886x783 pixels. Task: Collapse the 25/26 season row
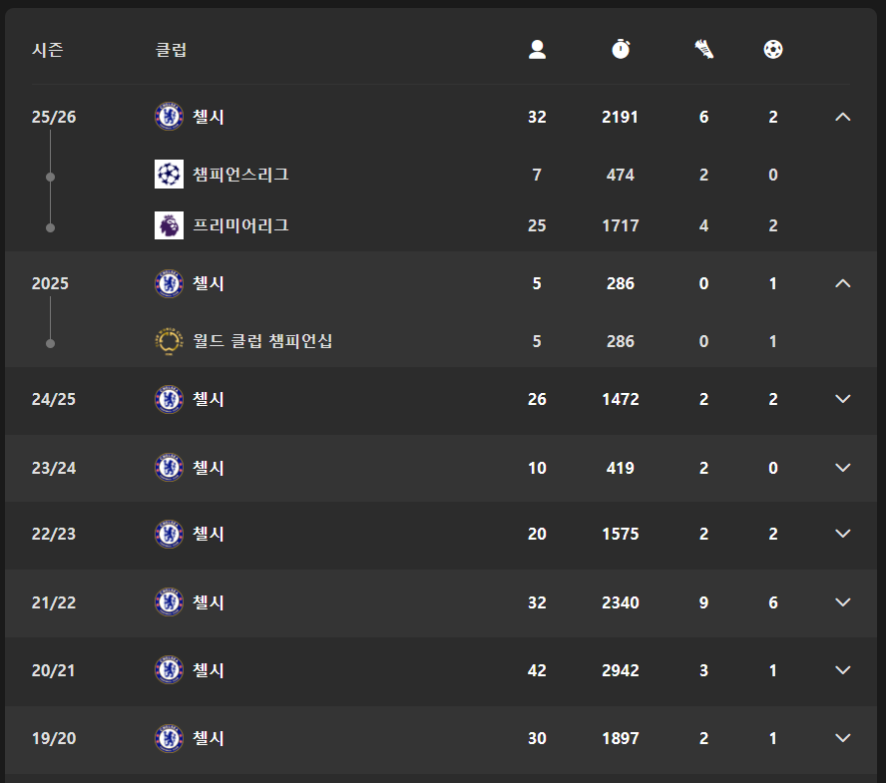click(842, 117)
